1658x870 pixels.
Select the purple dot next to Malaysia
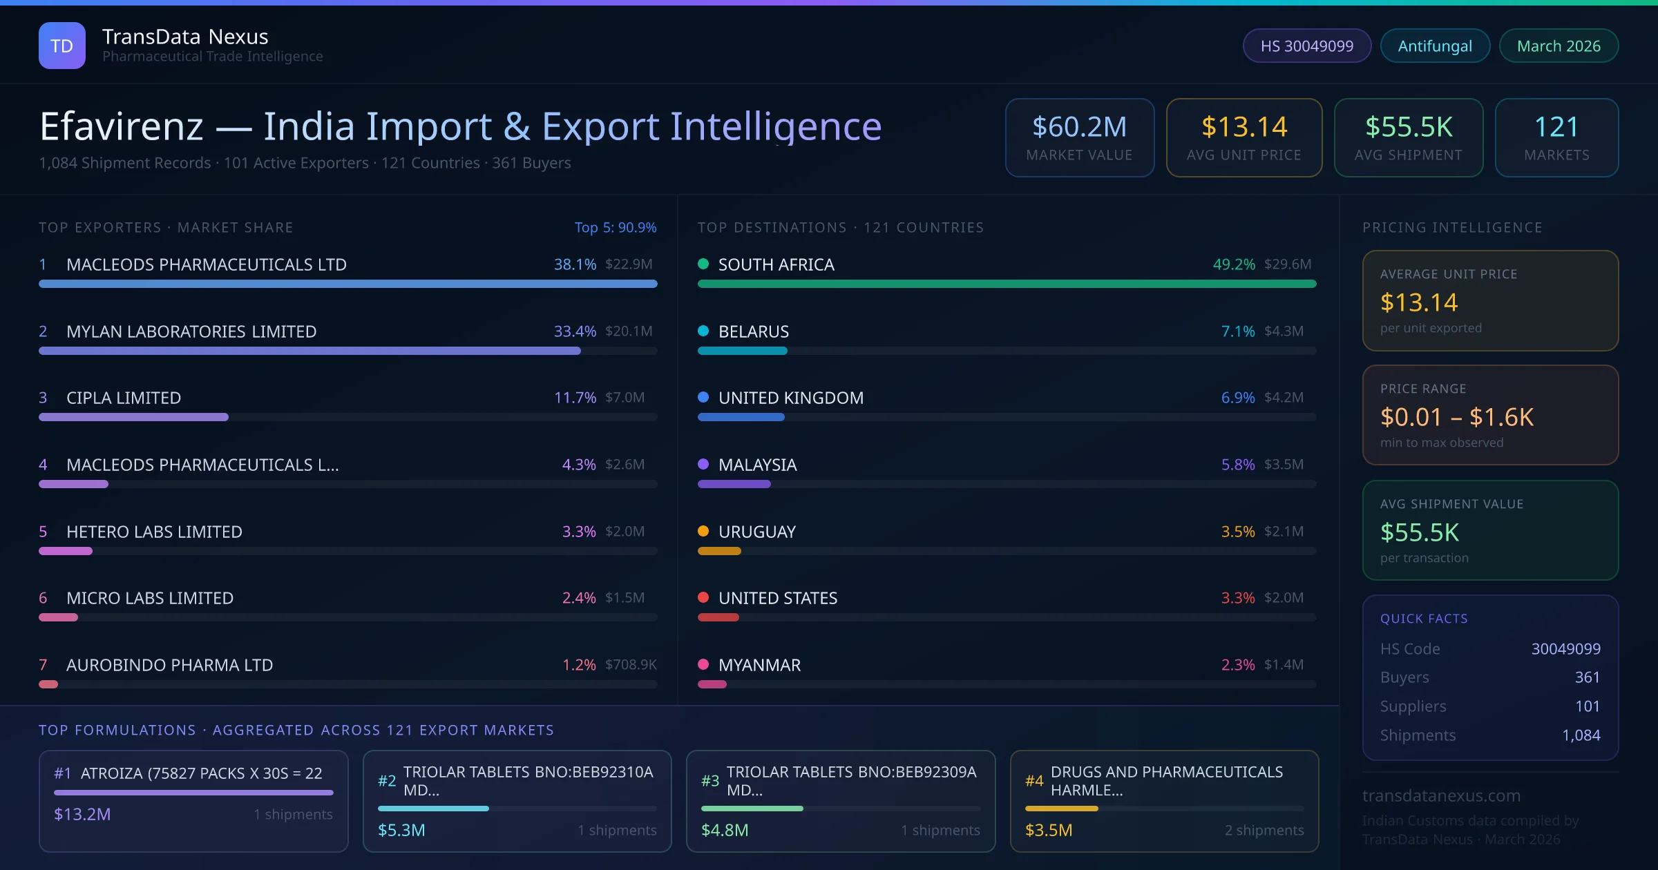pos(703,464)
